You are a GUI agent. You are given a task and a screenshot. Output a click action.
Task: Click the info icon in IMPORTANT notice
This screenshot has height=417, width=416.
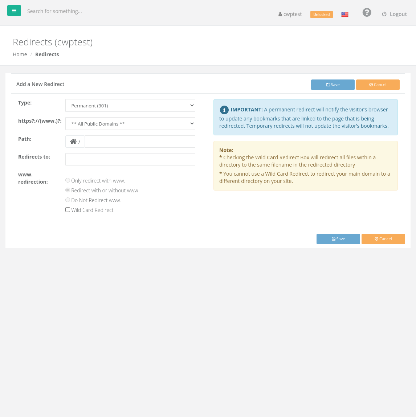[224, 110]
